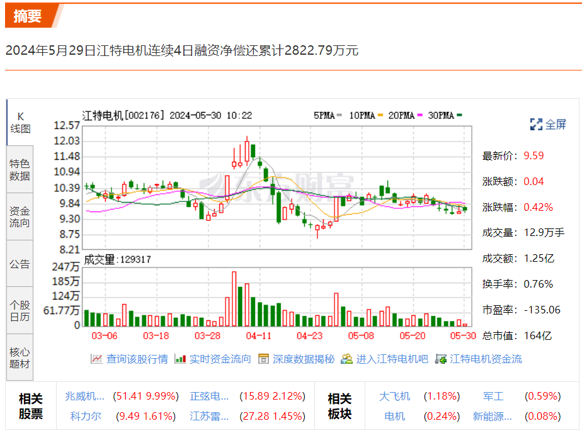The width and height of the screenshot is (582, 438).
Task: Click the (27.28 1.45%) quote value
Action: pyautogui.click(x=273, y=416)
